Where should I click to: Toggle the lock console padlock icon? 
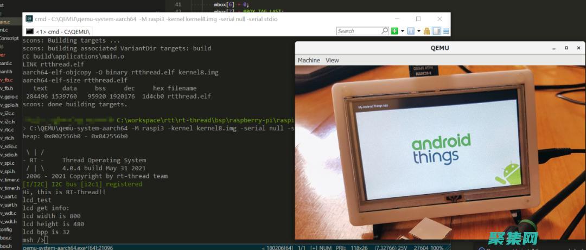click(427, 31)
